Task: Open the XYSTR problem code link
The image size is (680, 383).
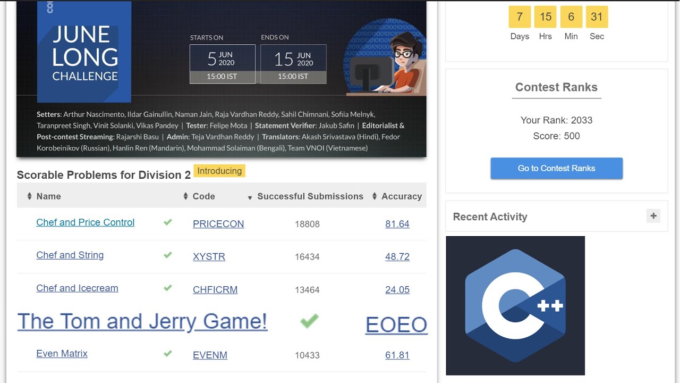Action: coord(209,256)
